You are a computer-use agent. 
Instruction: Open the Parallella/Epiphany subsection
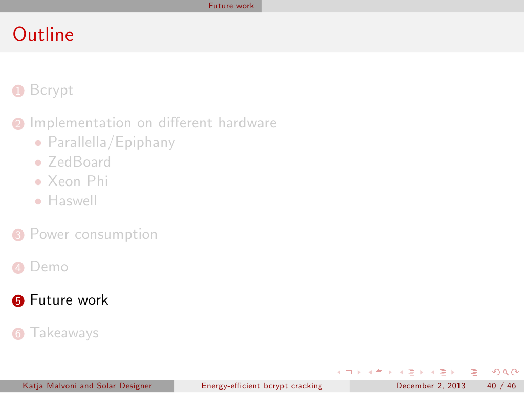click(x=111, y=142)
